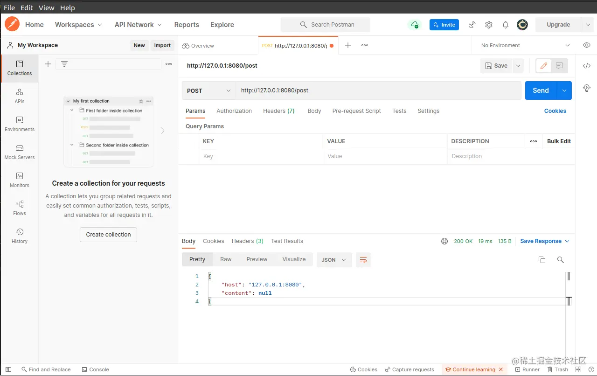
Task: Open Flows in the sidebar
Action: (x=20, y=208)
